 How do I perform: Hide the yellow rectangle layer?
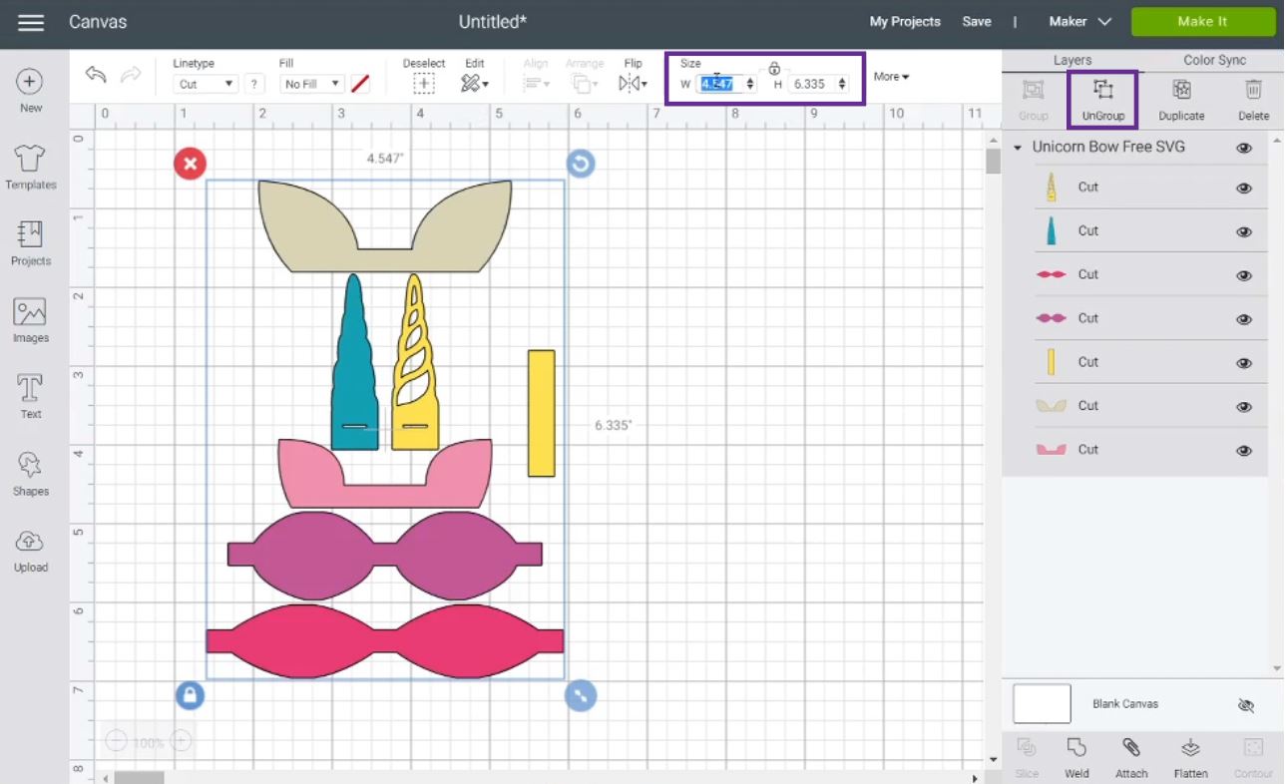coord(1244,363)
